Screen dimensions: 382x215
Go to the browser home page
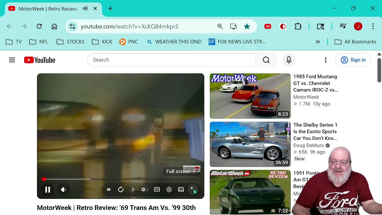coord(54,27)
